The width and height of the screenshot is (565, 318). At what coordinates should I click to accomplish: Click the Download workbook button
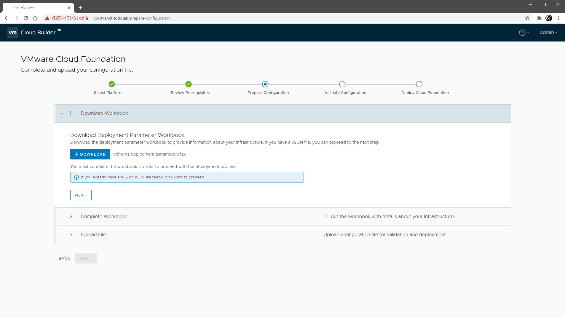[90, 154]
